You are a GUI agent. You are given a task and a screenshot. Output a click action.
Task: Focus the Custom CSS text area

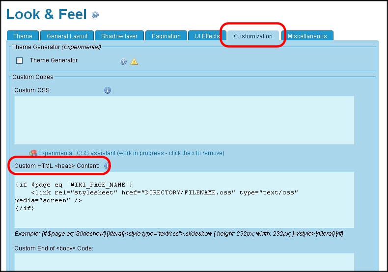click(x=184, y=120)
